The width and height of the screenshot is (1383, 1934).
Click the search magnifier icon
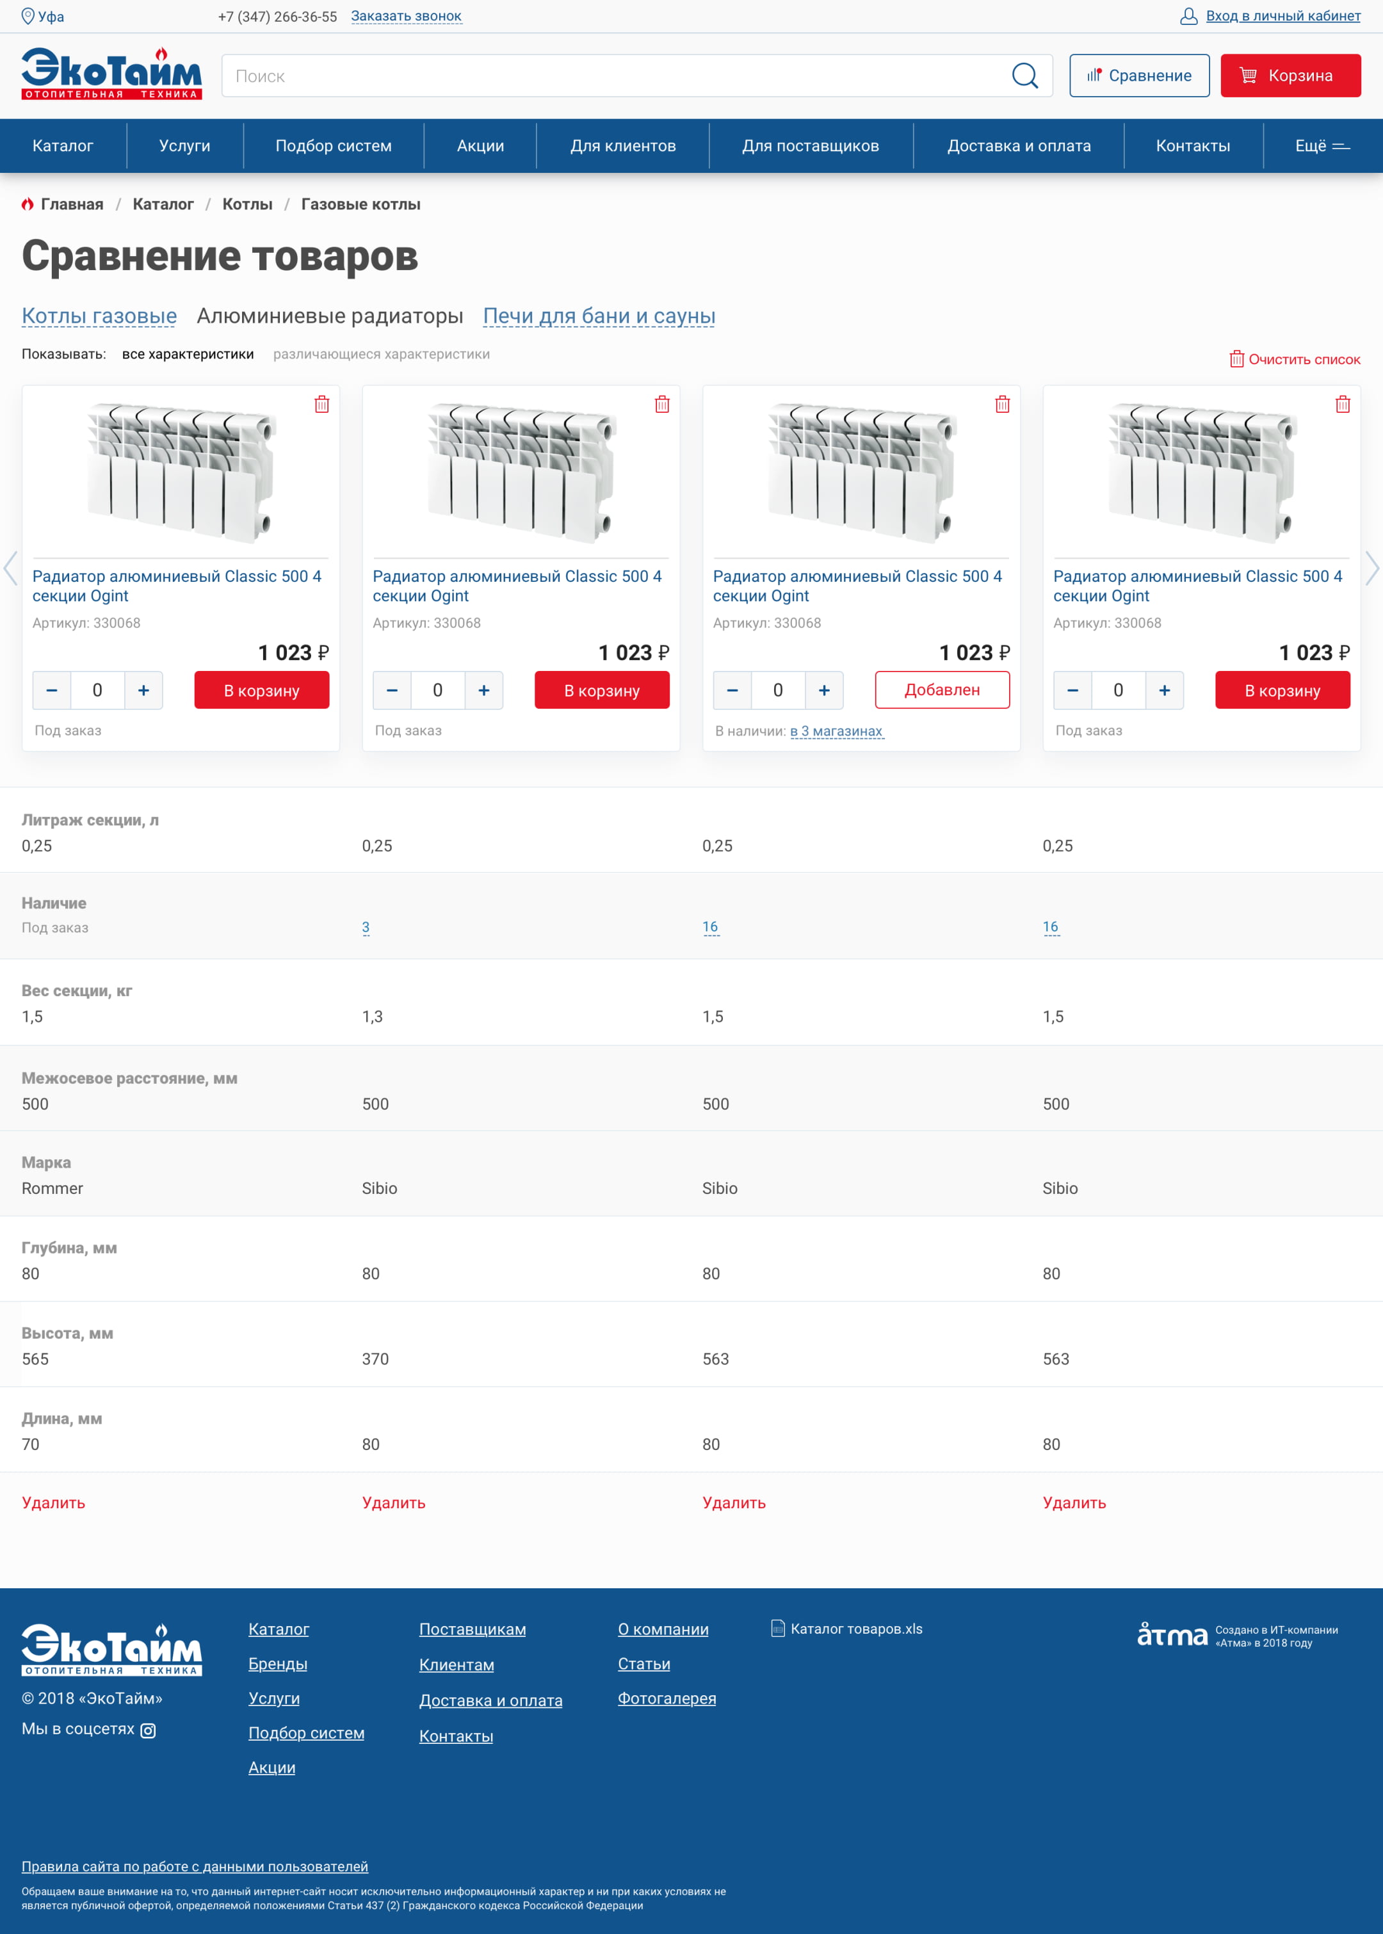[x=1024, y=76]
